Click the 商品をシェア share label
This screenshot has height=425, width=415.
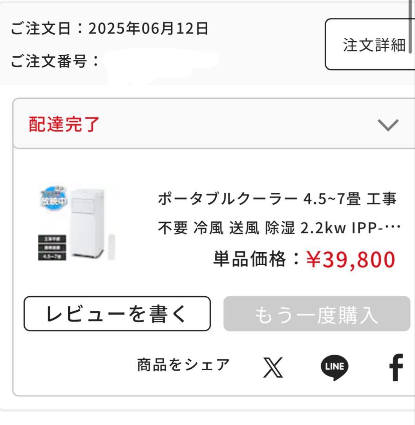(x=183, y=364)
